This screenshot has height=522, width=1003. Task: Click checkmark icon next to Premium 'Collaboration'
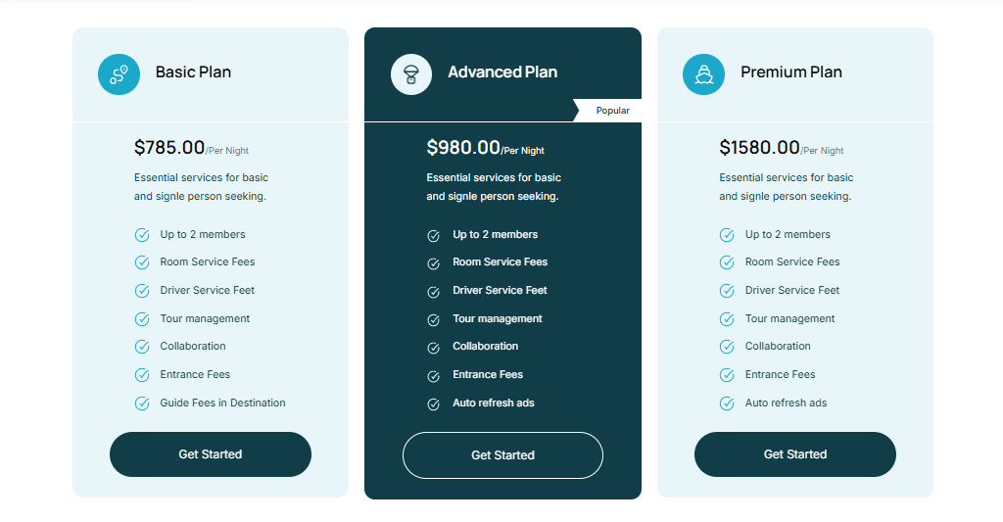[727, 347]
